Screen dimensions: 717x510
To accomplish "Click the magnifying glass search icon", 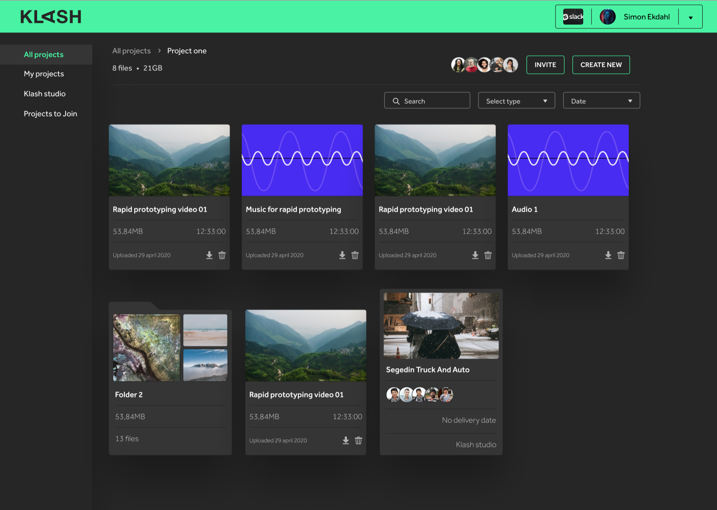I will click(396, 101).
